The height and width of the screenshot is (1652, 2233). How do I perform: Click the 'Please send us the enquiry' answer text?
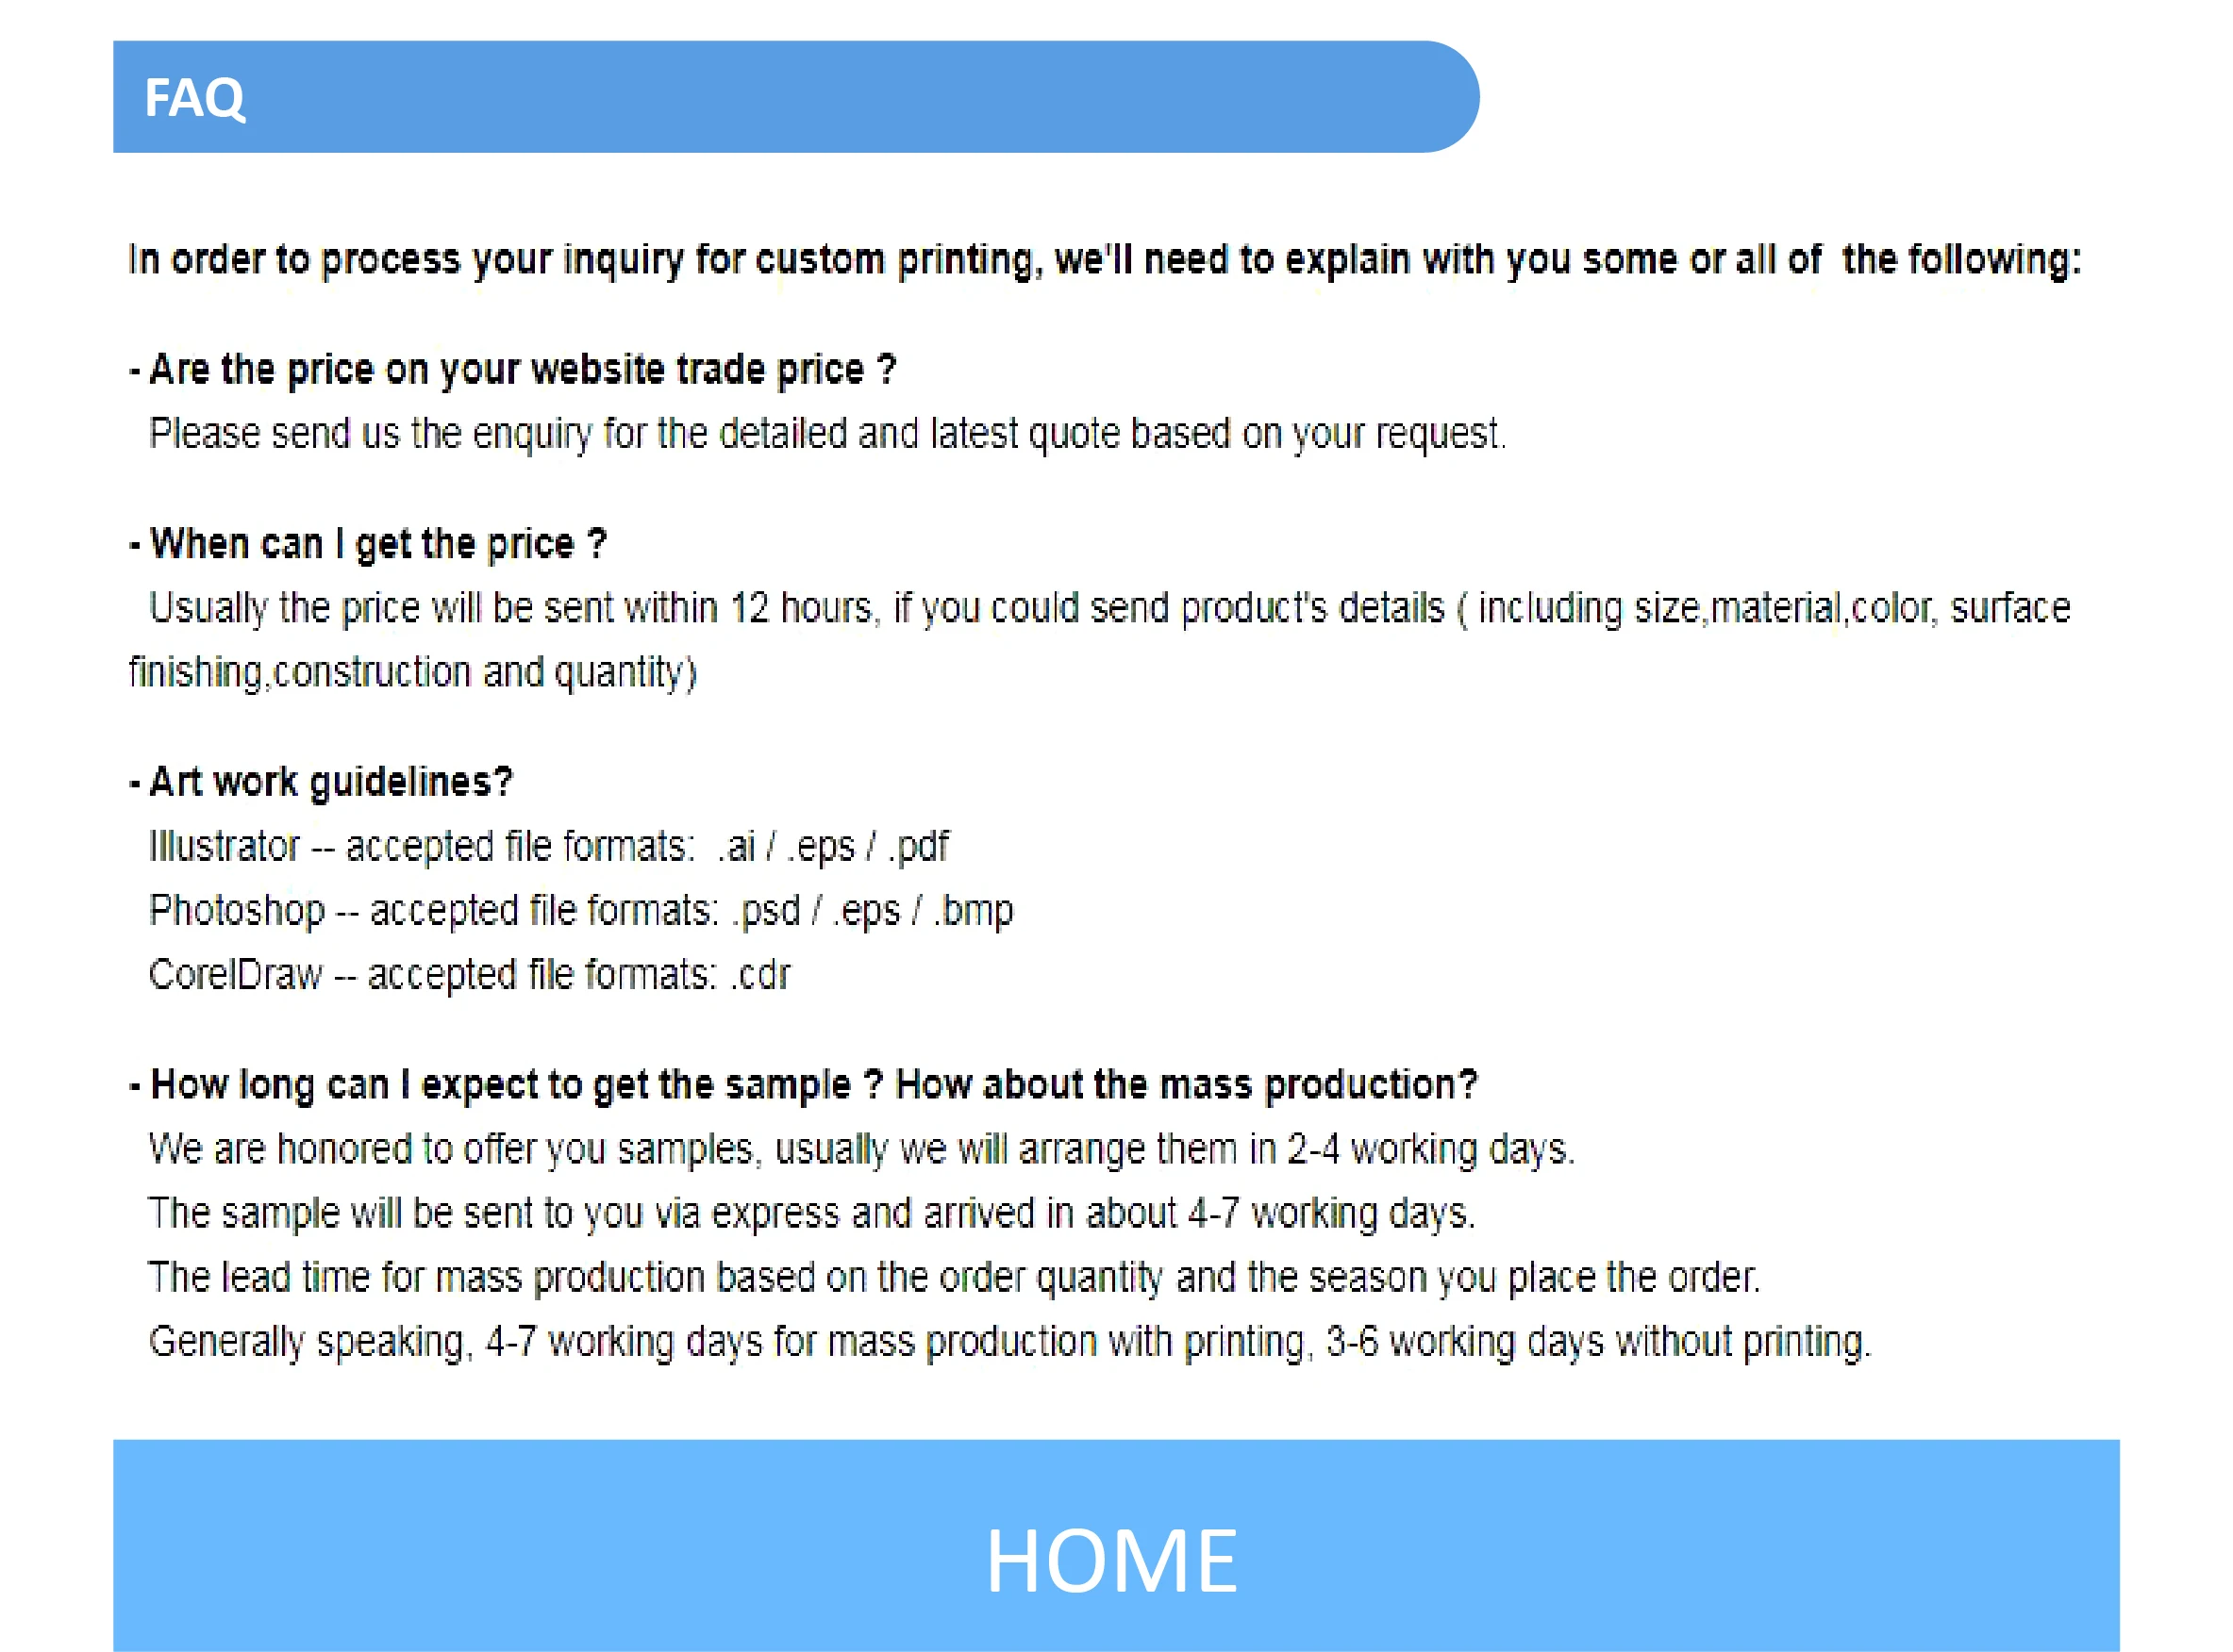click(x=827, y=435)
